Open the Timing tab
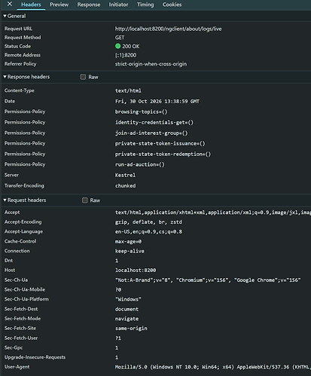311x376 pixels. (x=145, y=5)
